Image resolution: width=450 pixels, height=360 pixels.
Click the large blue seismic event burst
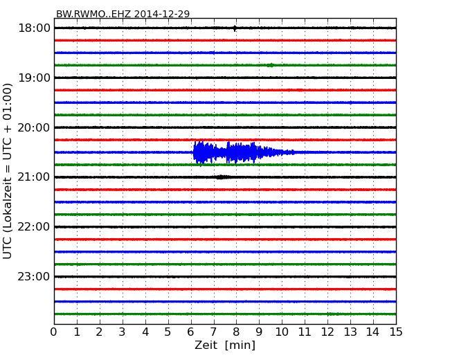(244, 152)
